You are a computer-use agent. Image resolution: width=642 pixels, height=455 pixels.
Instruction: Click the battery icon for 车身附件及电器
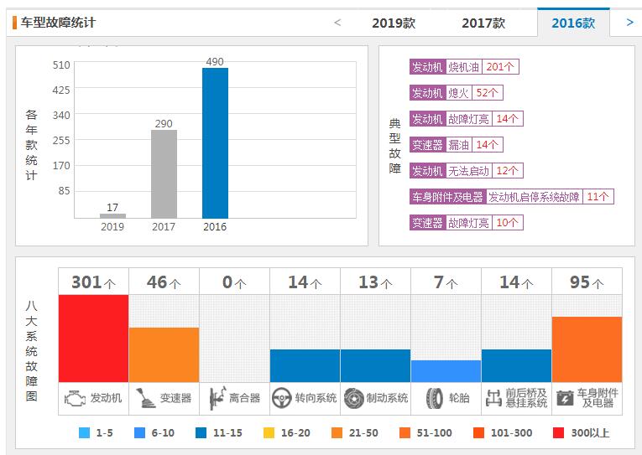pos(565,398)
